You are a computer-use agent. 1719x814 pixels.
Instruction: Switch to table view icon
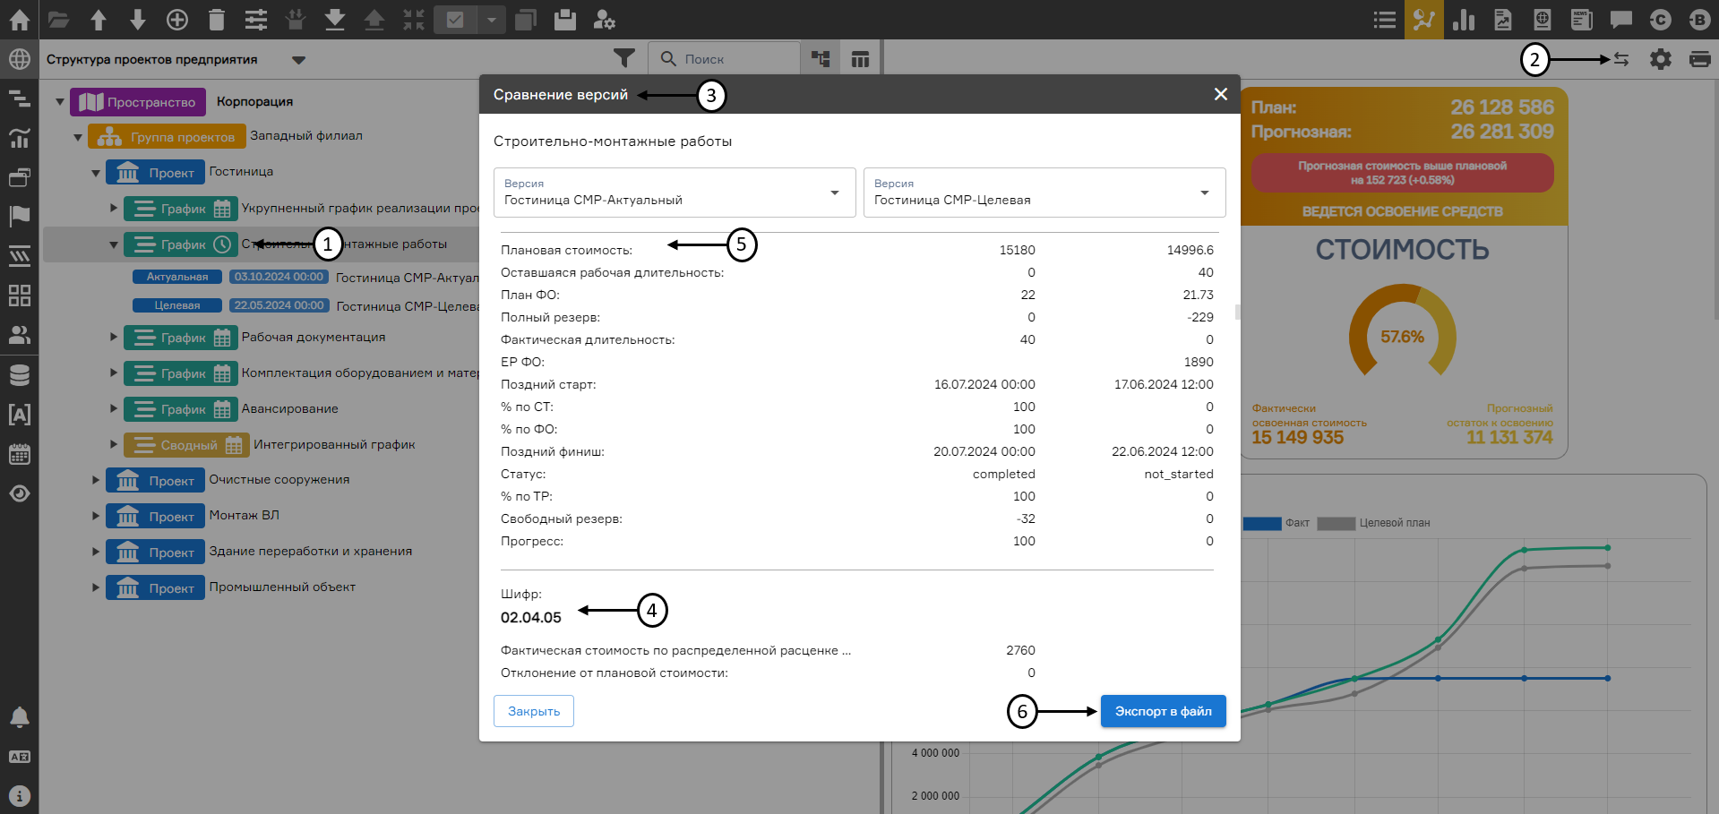[860, 59]
